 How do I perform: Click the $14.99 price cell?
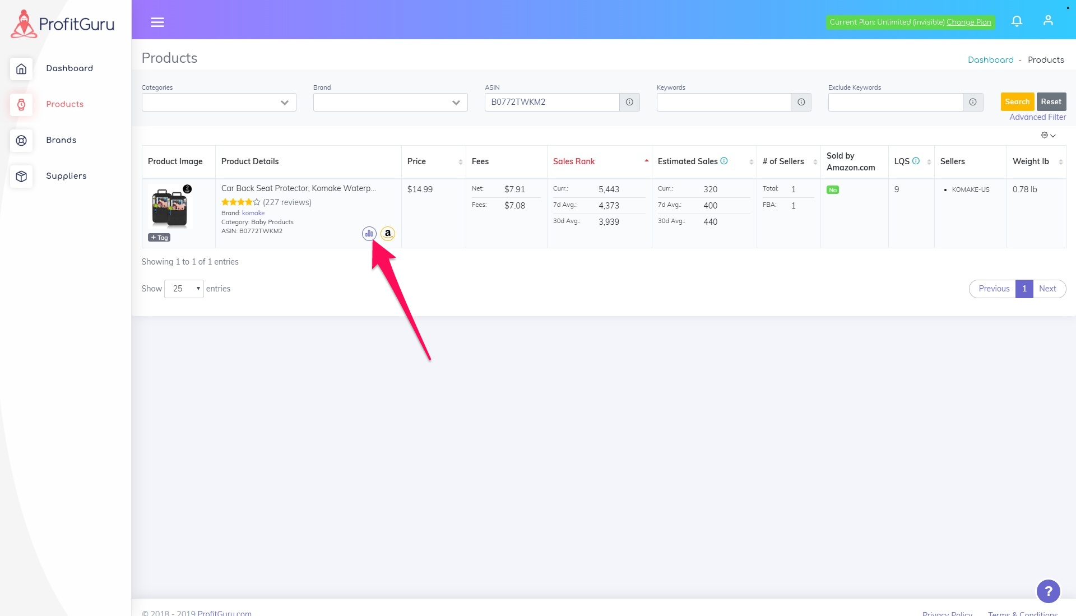[x=420, y=189]
